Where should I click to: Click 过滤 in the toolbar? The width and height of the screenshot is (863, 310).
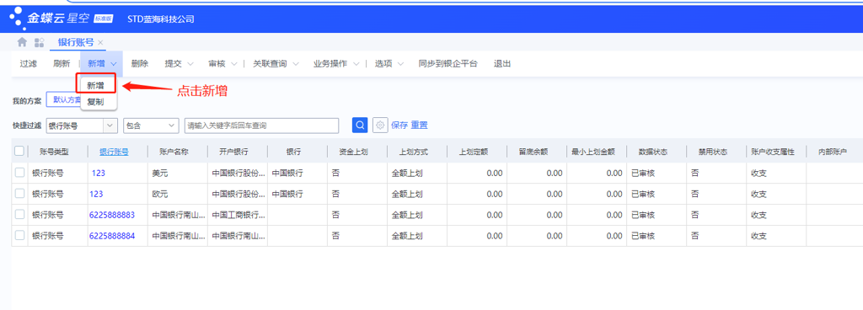29,64
